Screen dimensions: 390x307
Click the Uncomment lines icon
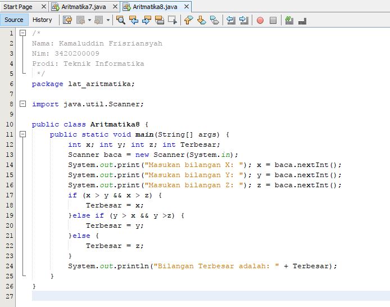pyautogui.click(x=302, y=21)
